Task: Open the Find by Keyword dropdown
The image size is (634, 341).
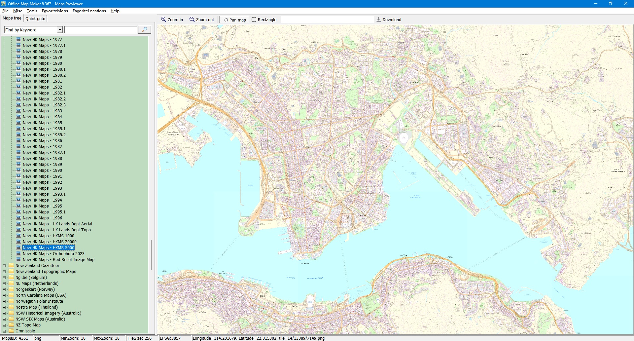Action: pyautogui.click(x=60, y=30)
